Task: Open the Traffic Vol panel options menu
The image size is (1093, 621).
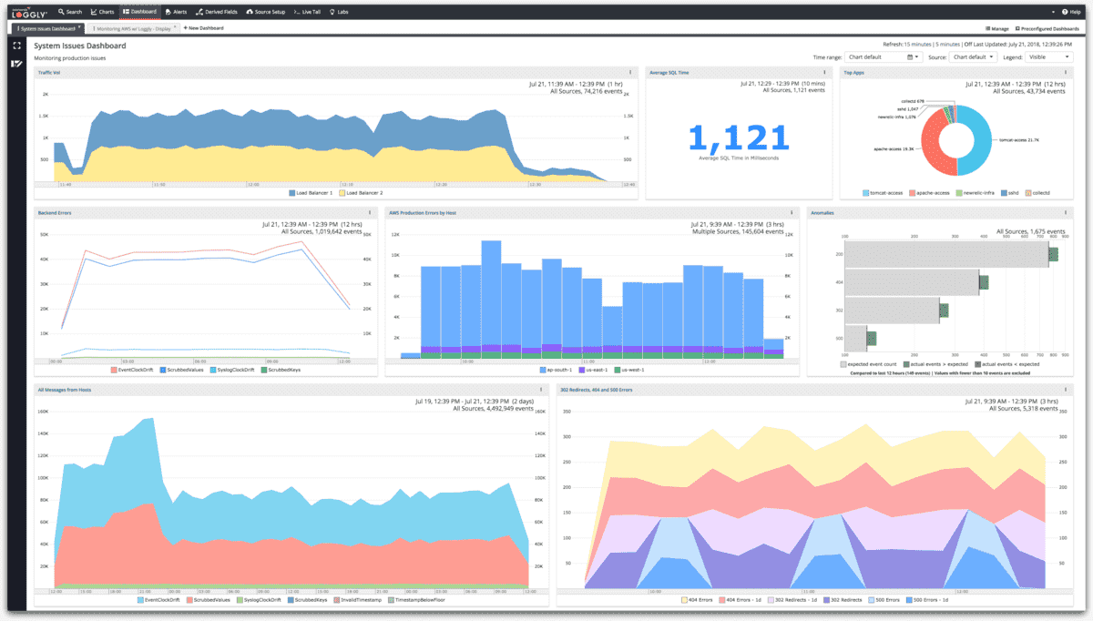Action: coord(630,72)
